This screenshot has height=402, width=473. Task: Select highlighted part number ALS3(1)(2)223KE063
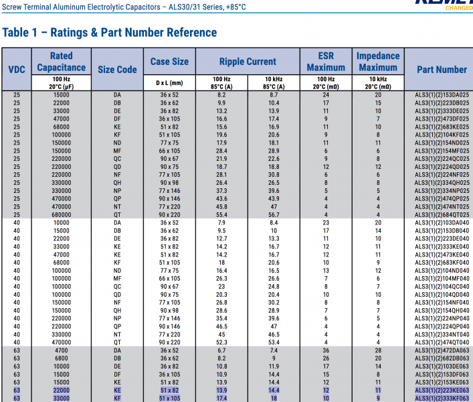coord(442,391)
